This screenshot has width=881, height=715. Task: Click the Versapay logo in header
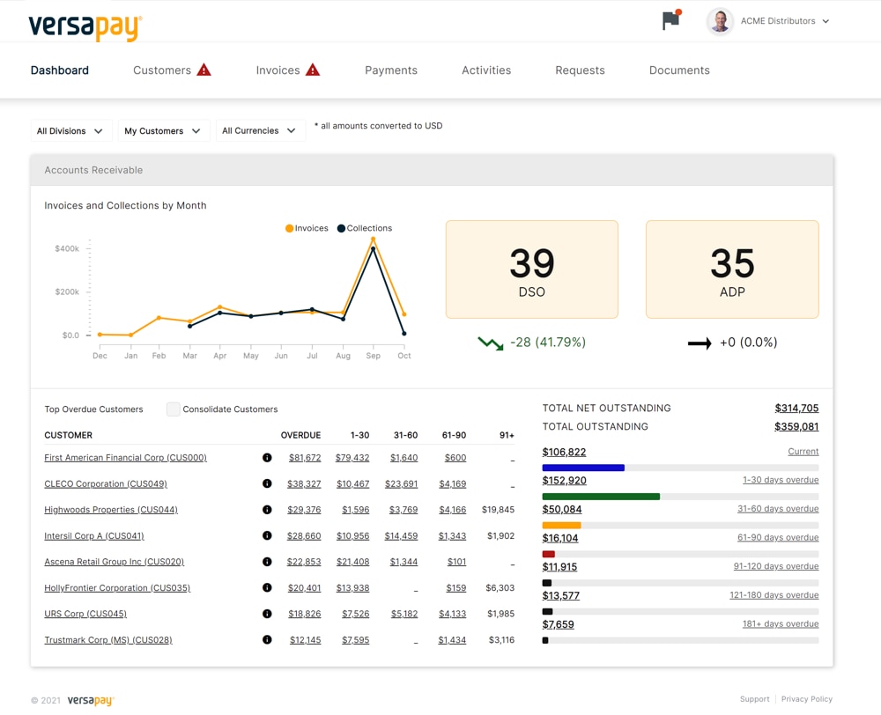click(x=85, y=26)
